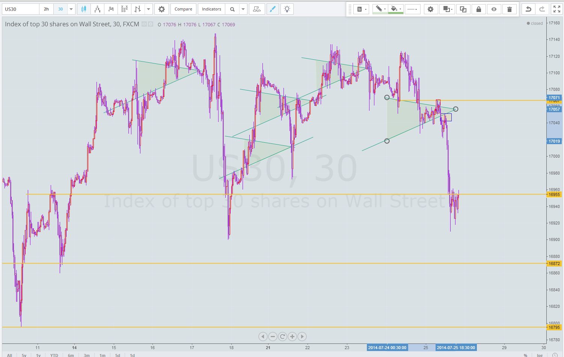
Task: Switch to Point & Figure chart style
Action: 124,9
